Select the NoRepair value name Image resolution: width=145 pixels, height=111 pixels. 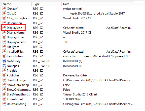13,66
